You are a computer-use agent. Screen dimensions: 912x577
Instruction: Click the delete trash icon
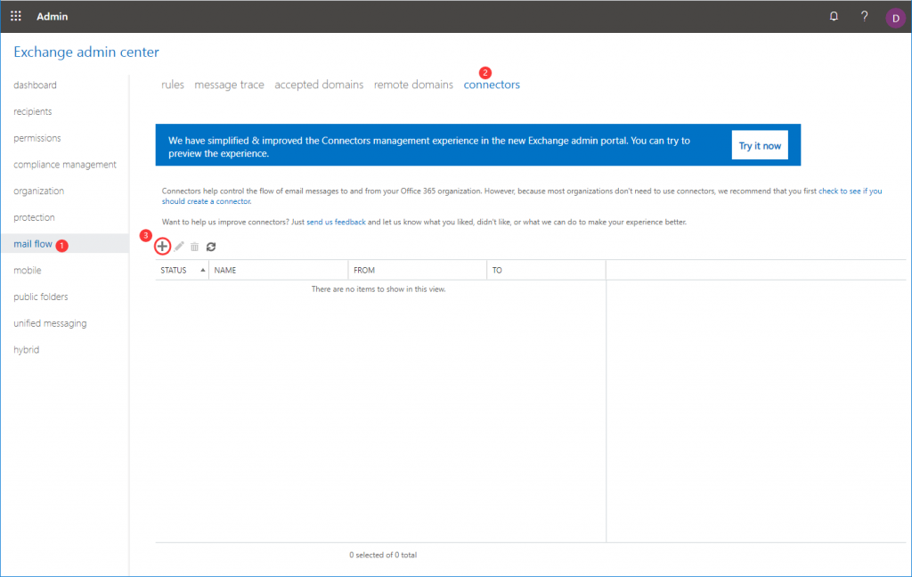coord(194,248)
